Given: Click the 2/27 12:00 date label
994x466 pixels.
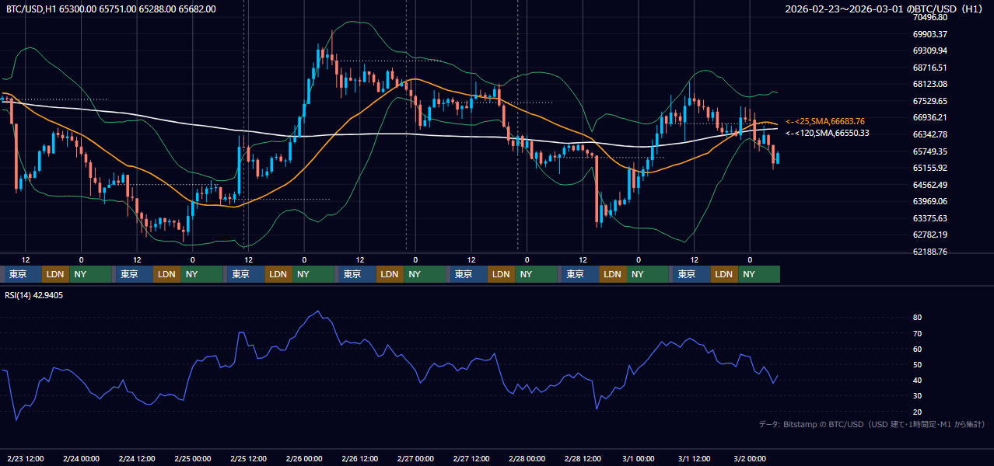Looking at the screenshot, I should tap(471, 458).
